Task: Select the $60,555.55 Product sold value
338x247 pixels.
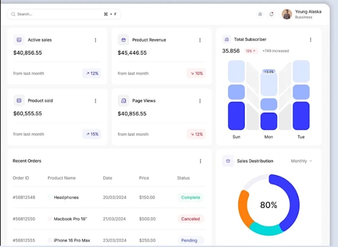Action: pos(28,114)
